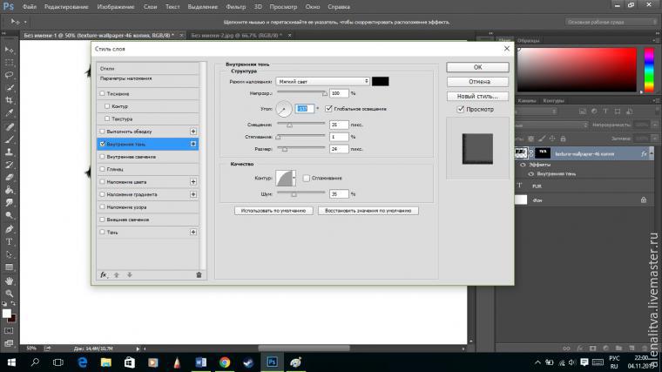The image size is (662, 372).
Task: Click the Новый стиль button
Action: (x=477, y=95)
